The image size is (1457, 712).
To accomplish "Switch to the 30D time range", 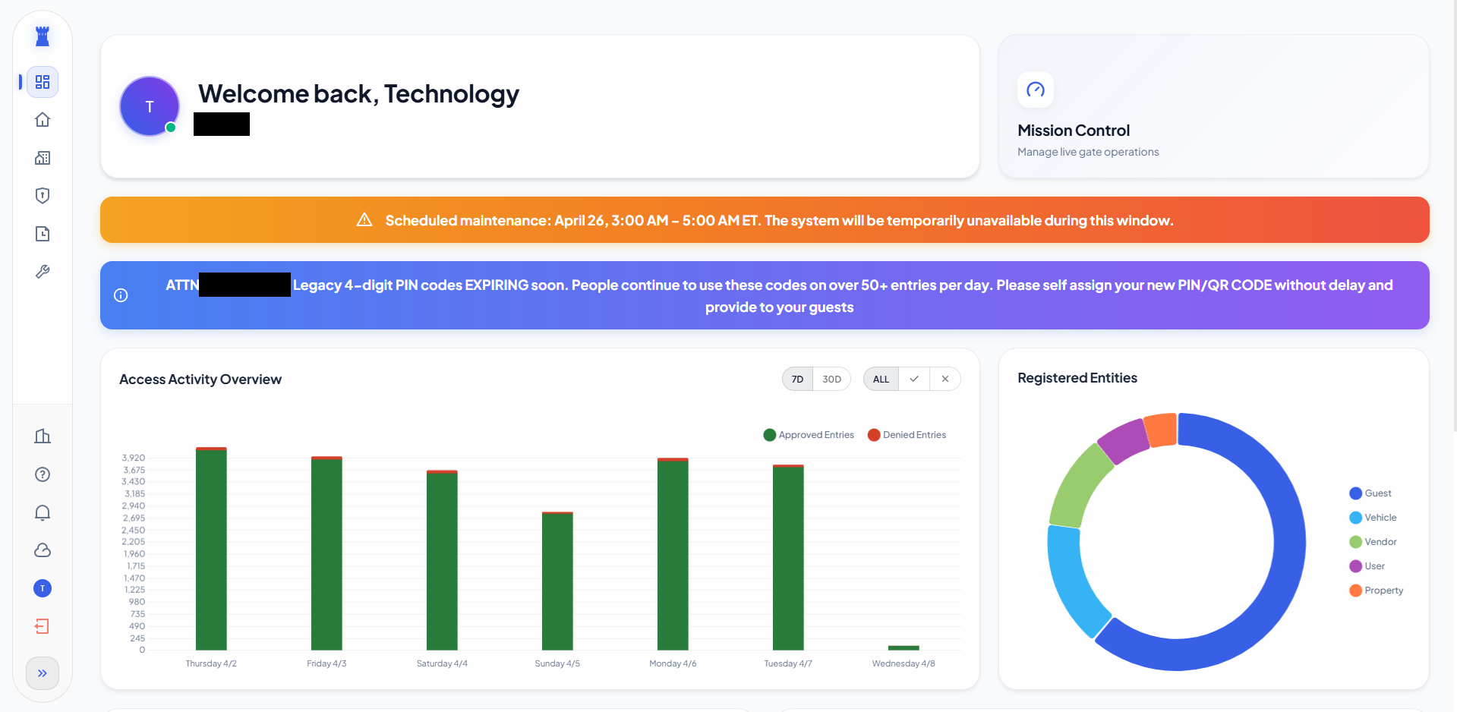I will click(831, 379).
